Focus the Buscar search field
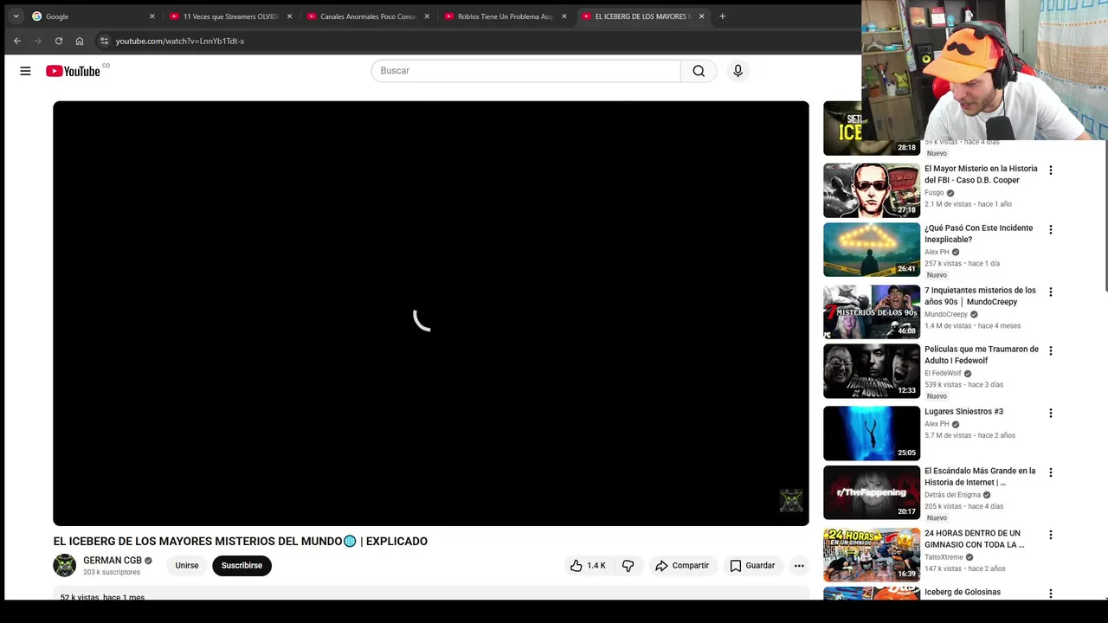Screen dimensions: 1108x623 (526, 71)
